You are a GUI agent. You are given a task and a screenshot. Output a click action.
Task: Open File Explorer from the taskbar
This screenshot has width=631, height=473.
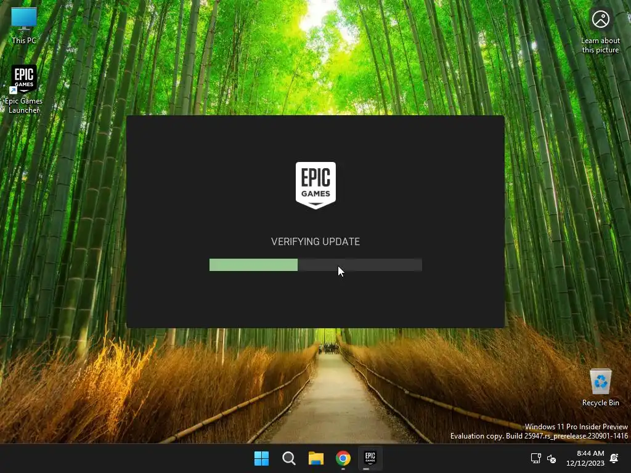point(316,458)
